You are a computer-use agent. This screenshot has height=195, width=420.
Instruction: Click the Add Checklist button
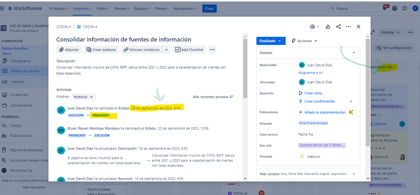point(189,50)
